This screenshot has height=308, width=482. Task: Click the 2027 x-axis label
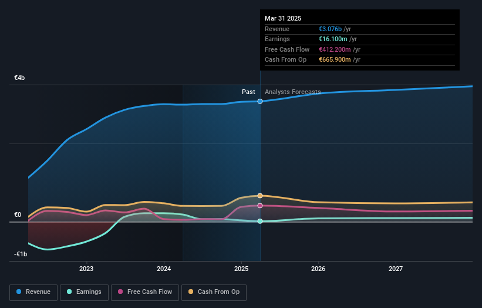[x=396, y=269]
